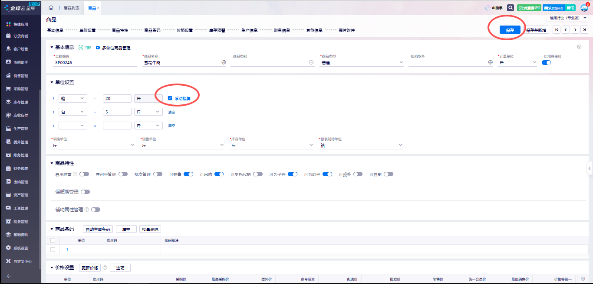Collapse the 单位设置 section
593x284 pixels.
[x=52, y=82]
